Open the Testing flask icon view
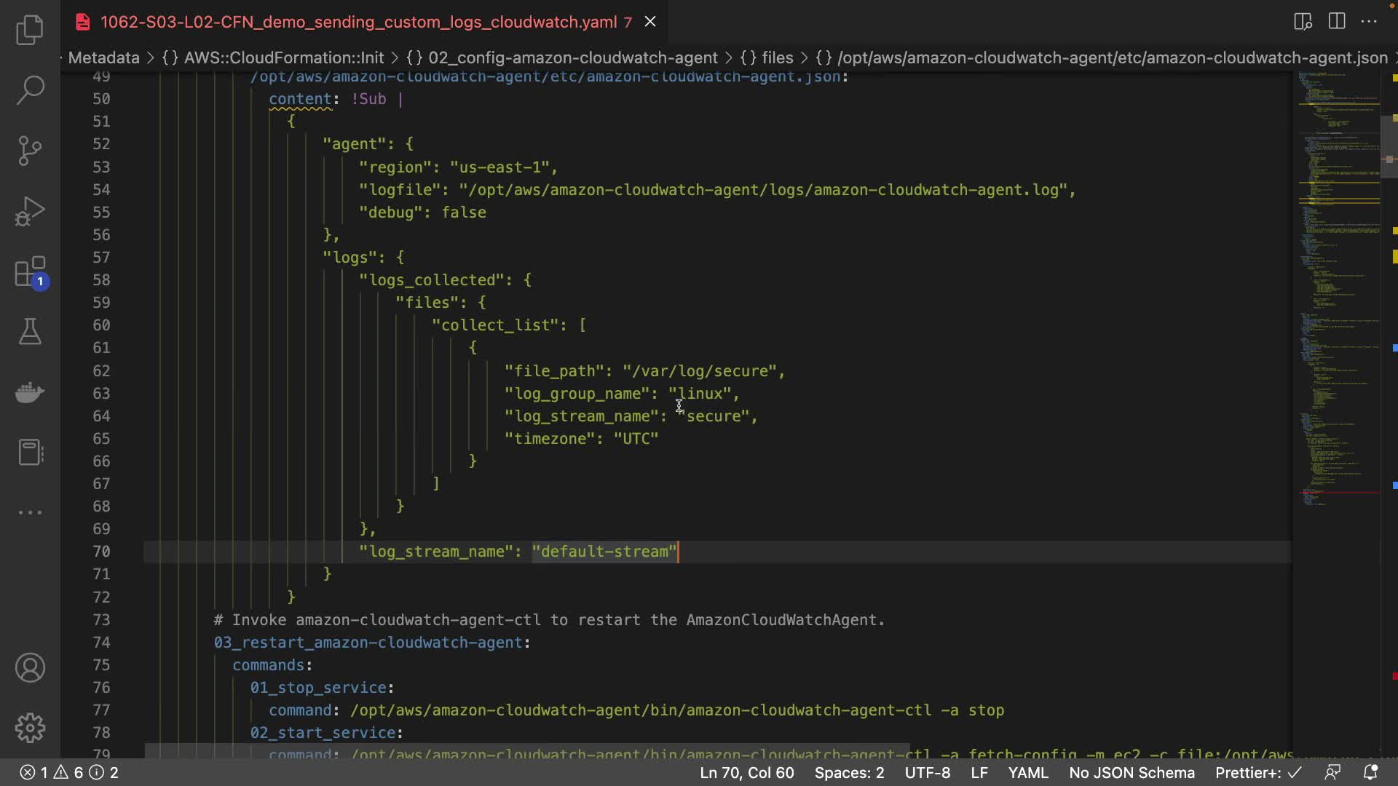 30,332
